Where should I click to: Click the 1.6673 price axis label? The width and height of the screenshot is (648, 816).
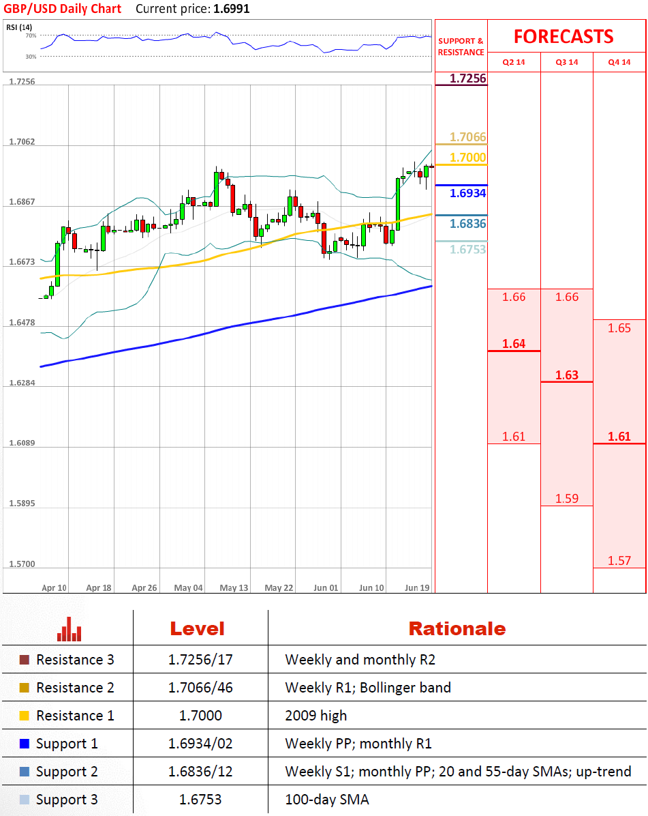(x=22, y=262)
